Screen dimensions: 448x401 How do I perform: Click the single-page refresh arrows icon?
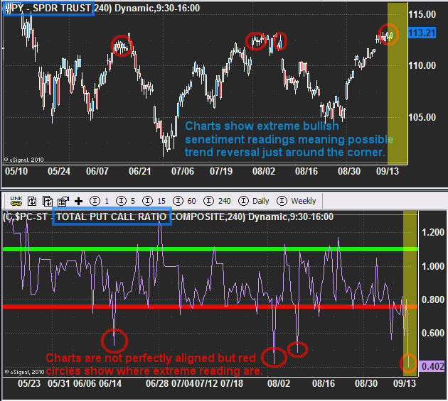point(33,201)
